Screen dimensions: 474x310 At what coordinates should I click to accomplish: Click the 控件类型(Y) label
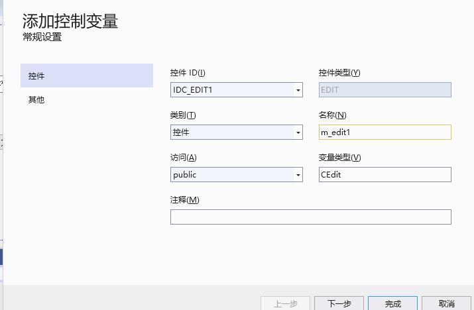pos(339,73)
